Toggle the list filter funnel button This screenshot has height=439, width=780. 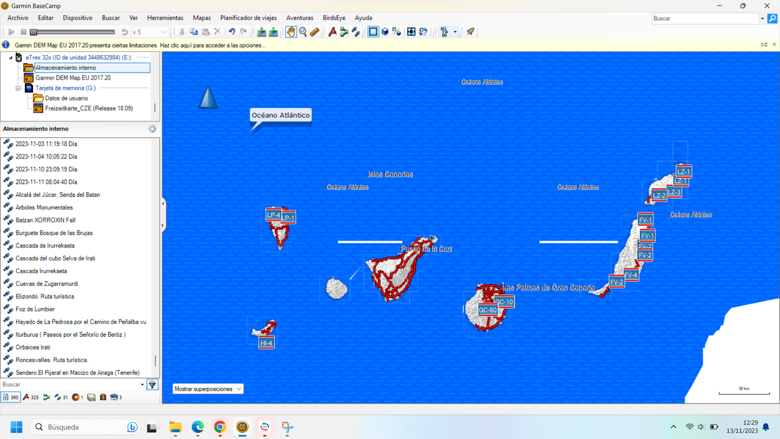[x=153, y=385]
